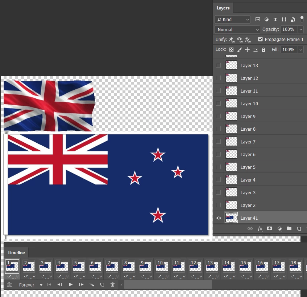This screenshot has width=307, height=297.
Task: Create new group folder icon
Action: 289,228
